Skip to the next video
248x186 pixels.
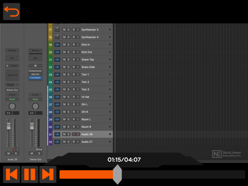pos(48,174)
